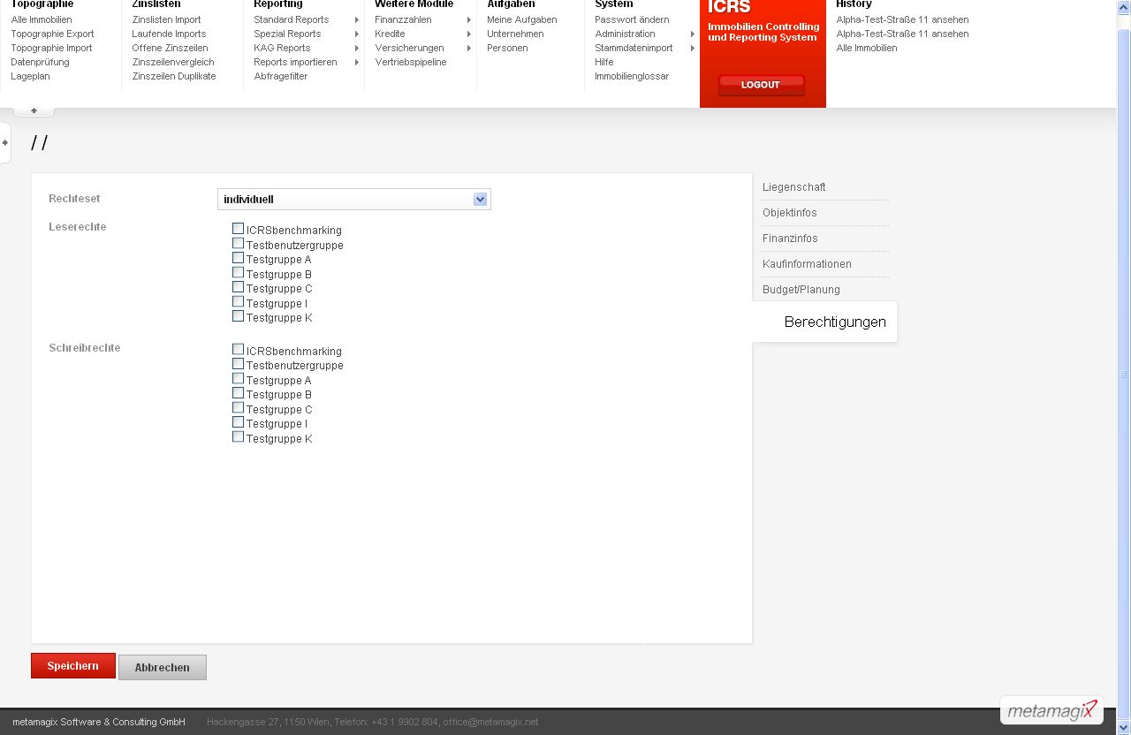Expand Administration submenu arrow

693,34
